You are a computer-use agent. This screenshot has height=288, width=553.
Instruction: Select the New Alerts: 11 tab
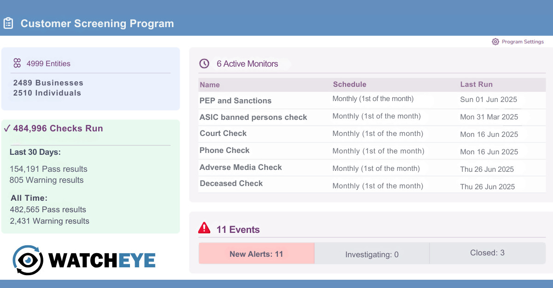[256, 254]
